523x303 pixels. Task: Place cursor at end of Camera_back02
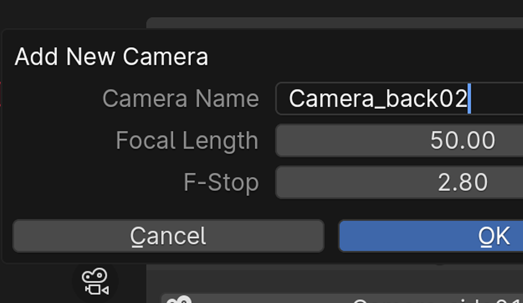pos(469,99)
